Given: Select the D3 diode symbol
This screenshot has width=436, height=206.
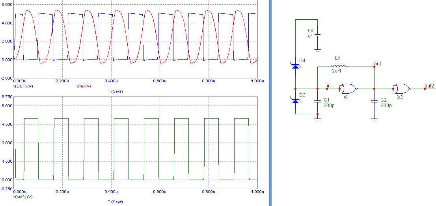Looking at the screenshot, I should point(296,100).
